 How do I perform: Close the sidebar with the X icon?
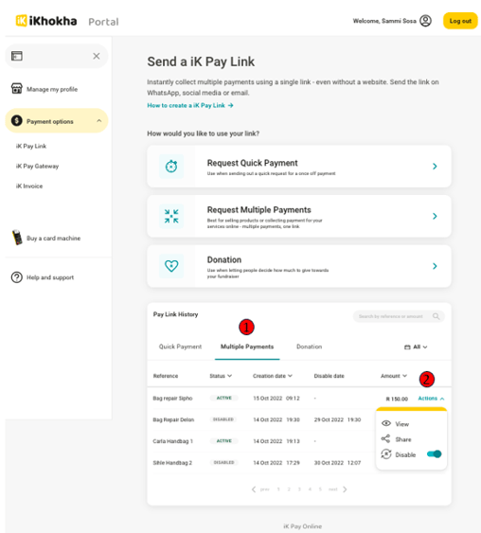tap(97, 56)
